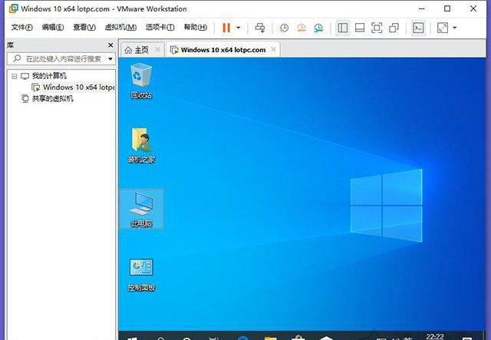Take a snapshot of this virtual machine
The width and height of the screenshot is (491, 340).
click(x=284, y=28)
